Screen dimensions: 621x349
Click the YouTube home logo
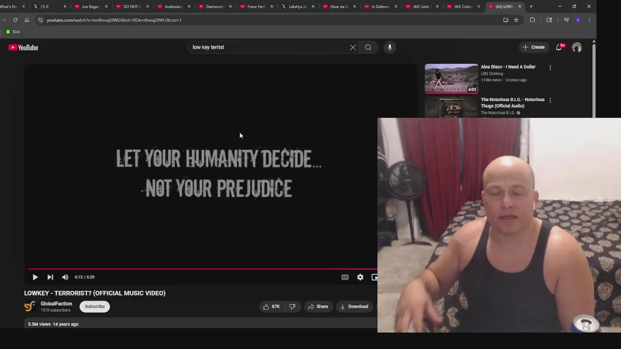tap(23, 48)
